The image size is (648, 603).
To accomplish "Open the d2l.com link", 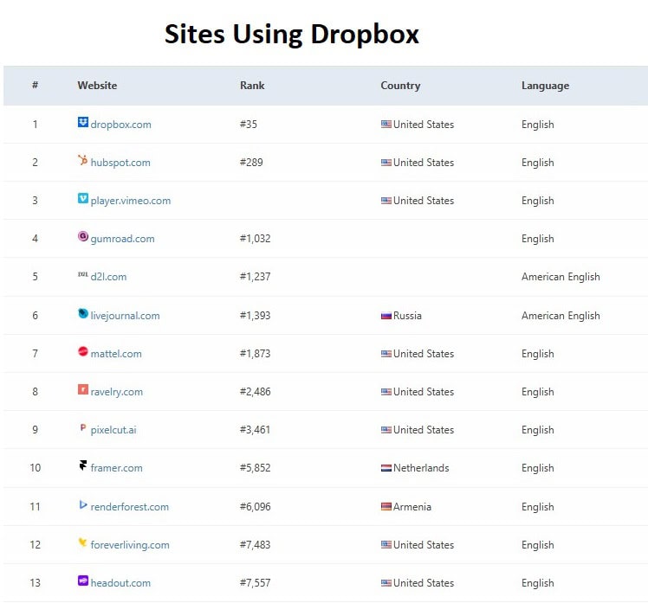I will click(108, 277).
